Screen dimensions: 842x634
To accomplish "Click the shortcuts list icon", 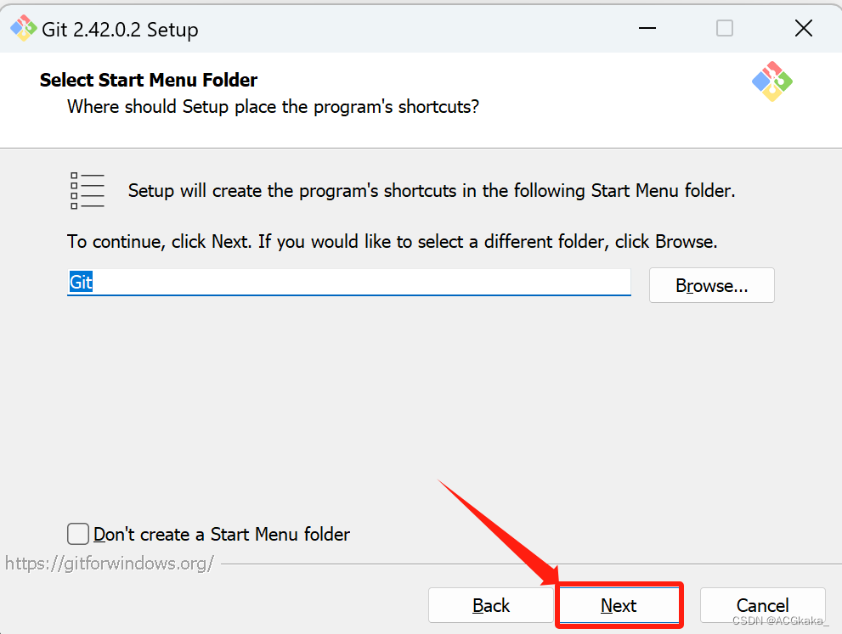I will coord(87,190).
